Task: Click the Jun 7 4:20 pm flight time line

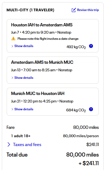Action: [x=41, y=33]
